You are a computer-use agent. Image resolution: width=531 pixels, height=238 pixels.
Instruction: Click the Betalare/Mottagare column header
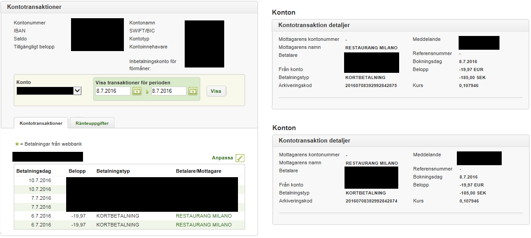198,171
